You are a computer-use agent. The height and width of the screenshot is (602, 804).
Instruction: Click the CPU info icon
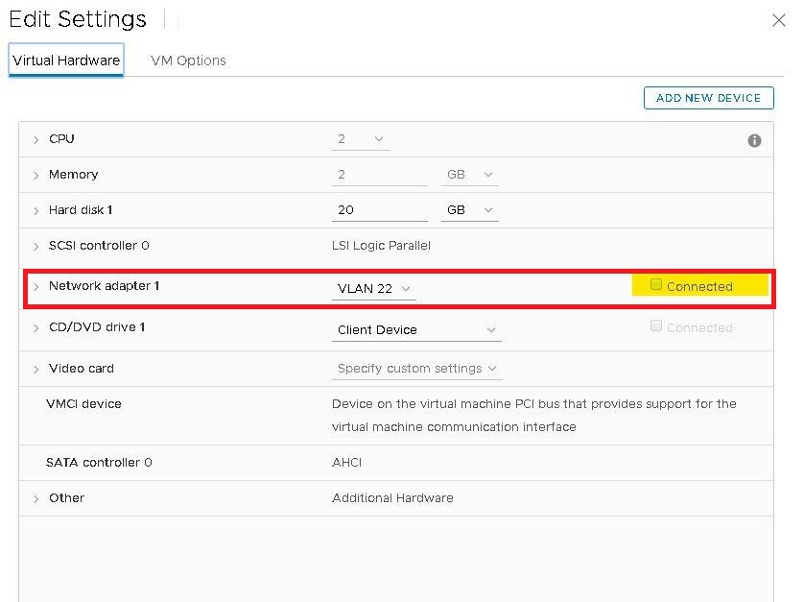(754, 140)
